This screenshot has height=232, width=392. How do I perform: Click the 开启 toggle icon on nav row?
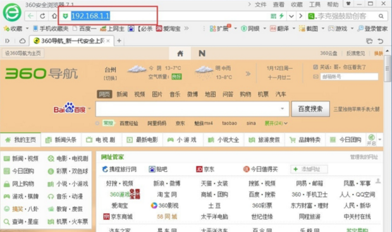click(371, 140)
